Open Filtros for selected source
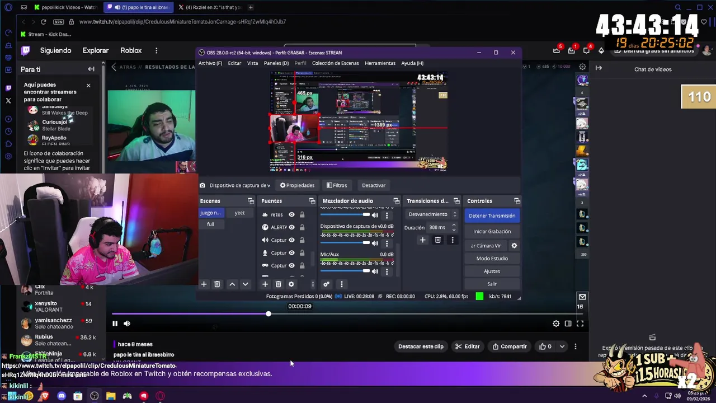The height and width of the screenshot is (403, 716). (x=337, y=185)
